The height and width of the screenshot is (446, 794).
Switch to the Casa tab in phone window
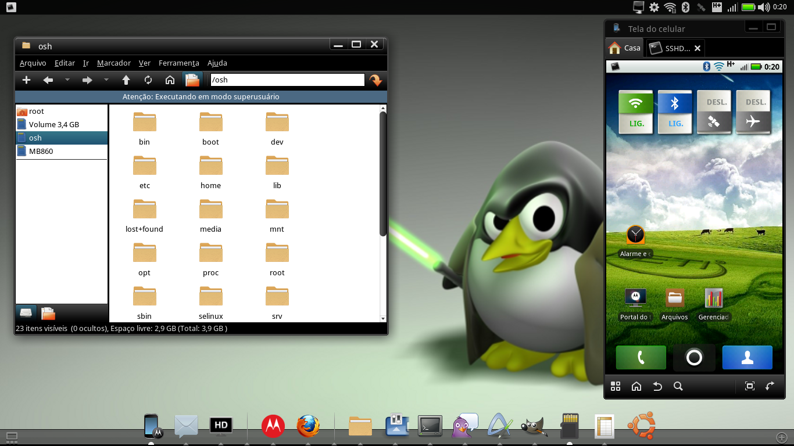(624, 48)
